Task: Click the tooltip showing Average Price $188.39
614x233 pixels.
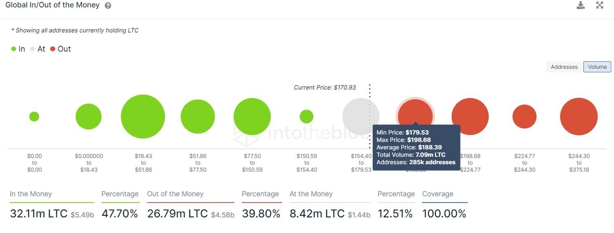Action: coord(416,148)
